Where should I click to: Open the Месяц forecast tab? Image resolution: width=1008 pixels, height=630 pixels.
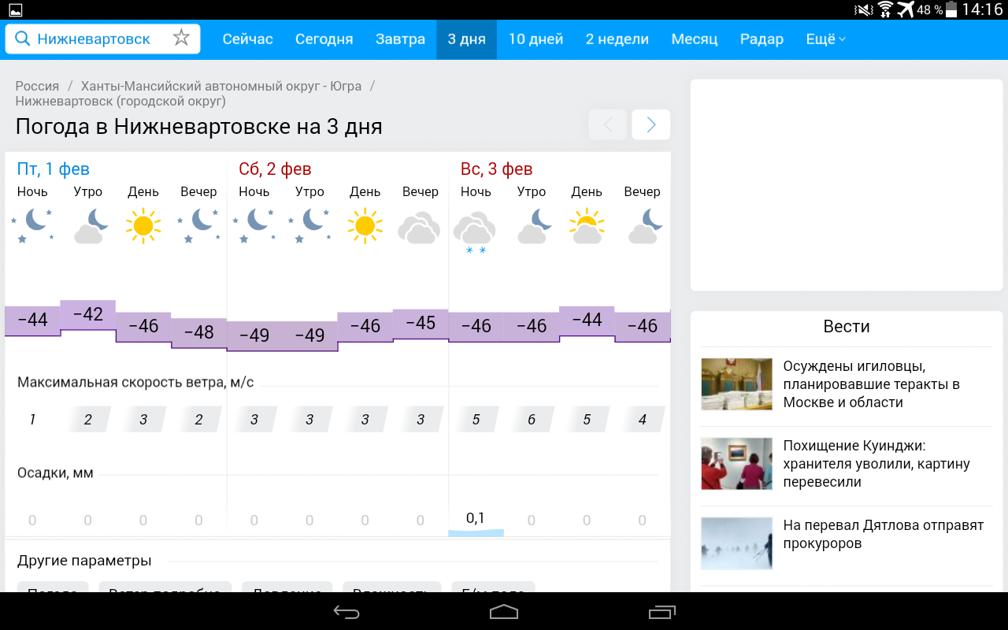695,39
